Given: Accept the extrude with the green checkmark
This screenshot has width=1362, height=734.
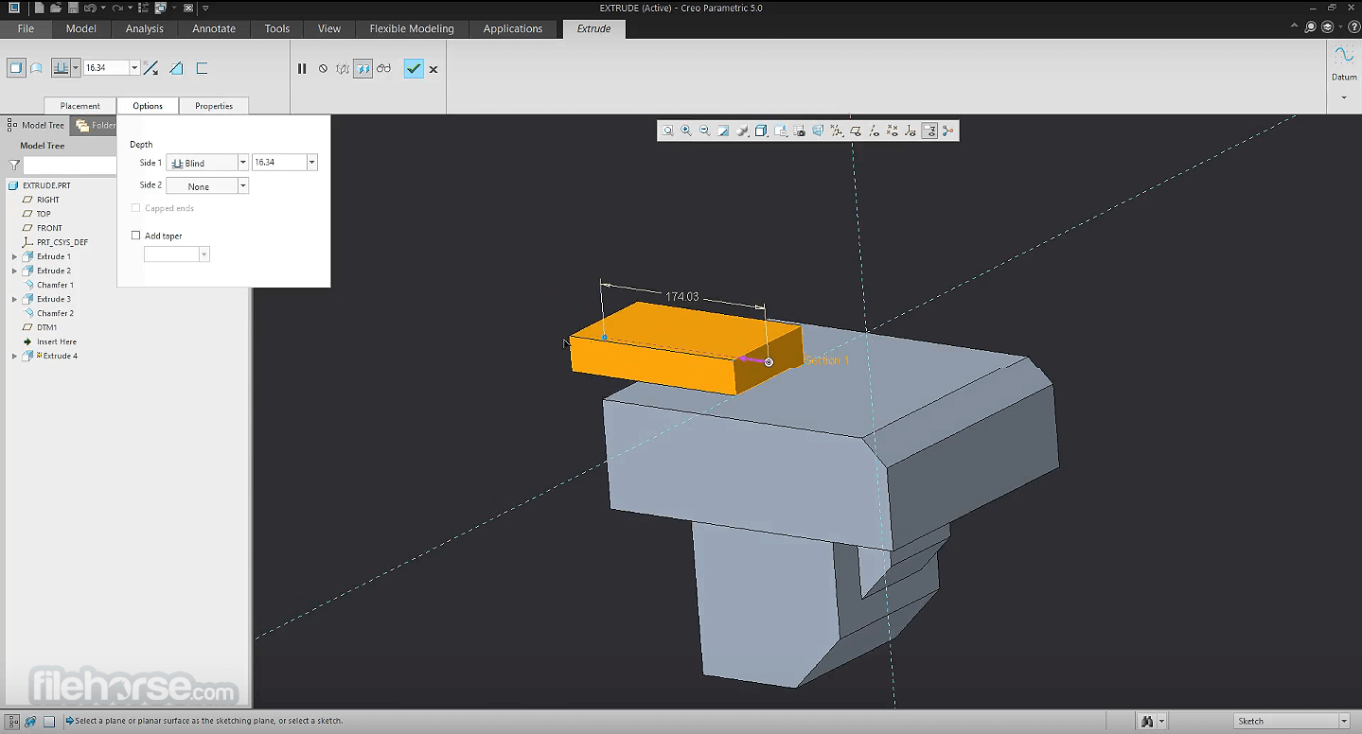Looking at the screenshot, I should point(414,68).
